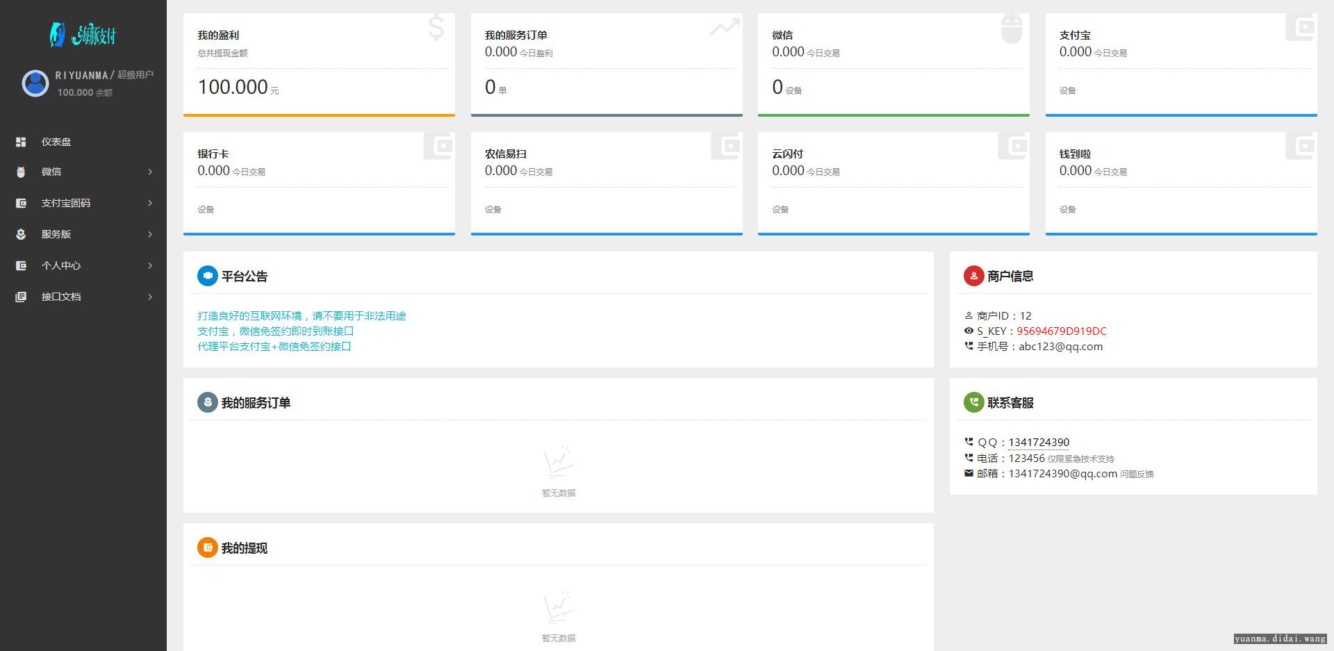This screenshot has width=1334, height=651.
Task: Open announcement 支付宝，微信免签约即时到账接口
Action: tap(276, 331)
